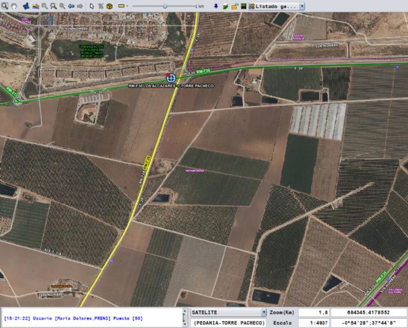Click the PEDANIA-TORRE PACHECO location field
The image size is (408, 328).
(x=228, y=323)
